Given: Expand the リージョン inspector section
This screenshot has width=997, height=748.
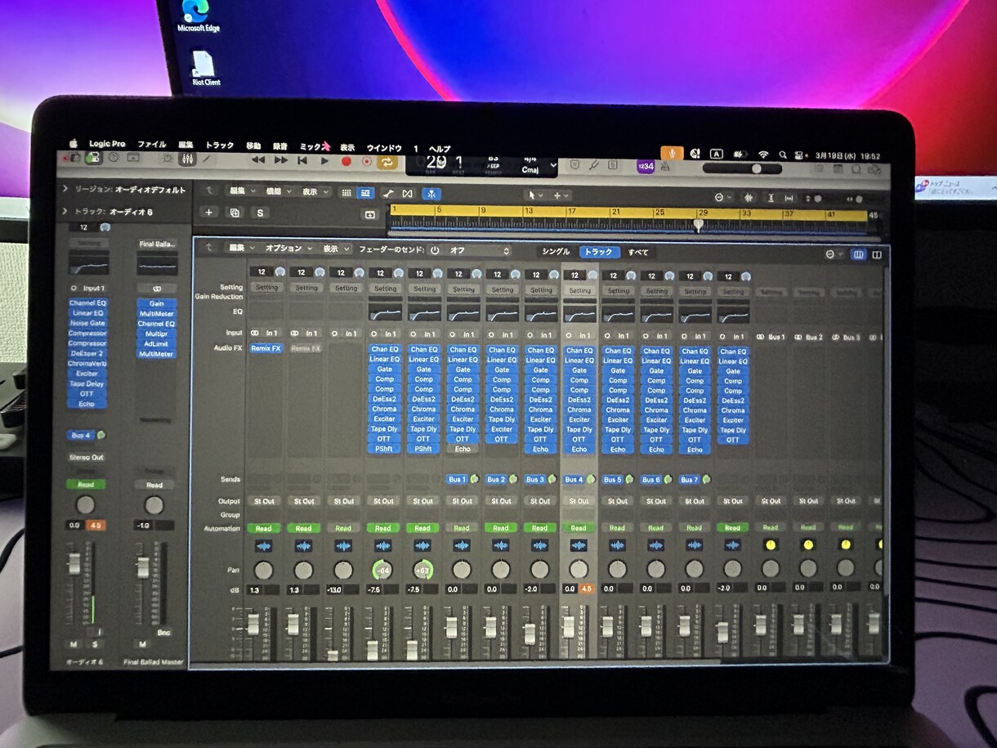Looking at the screenshot, I should pos(65,189).
